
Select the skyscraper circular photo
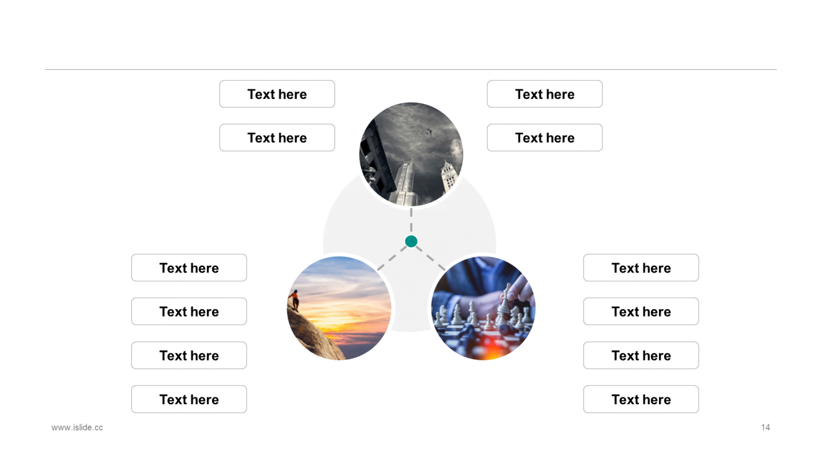pyautogui.click(x=411, y=154)
